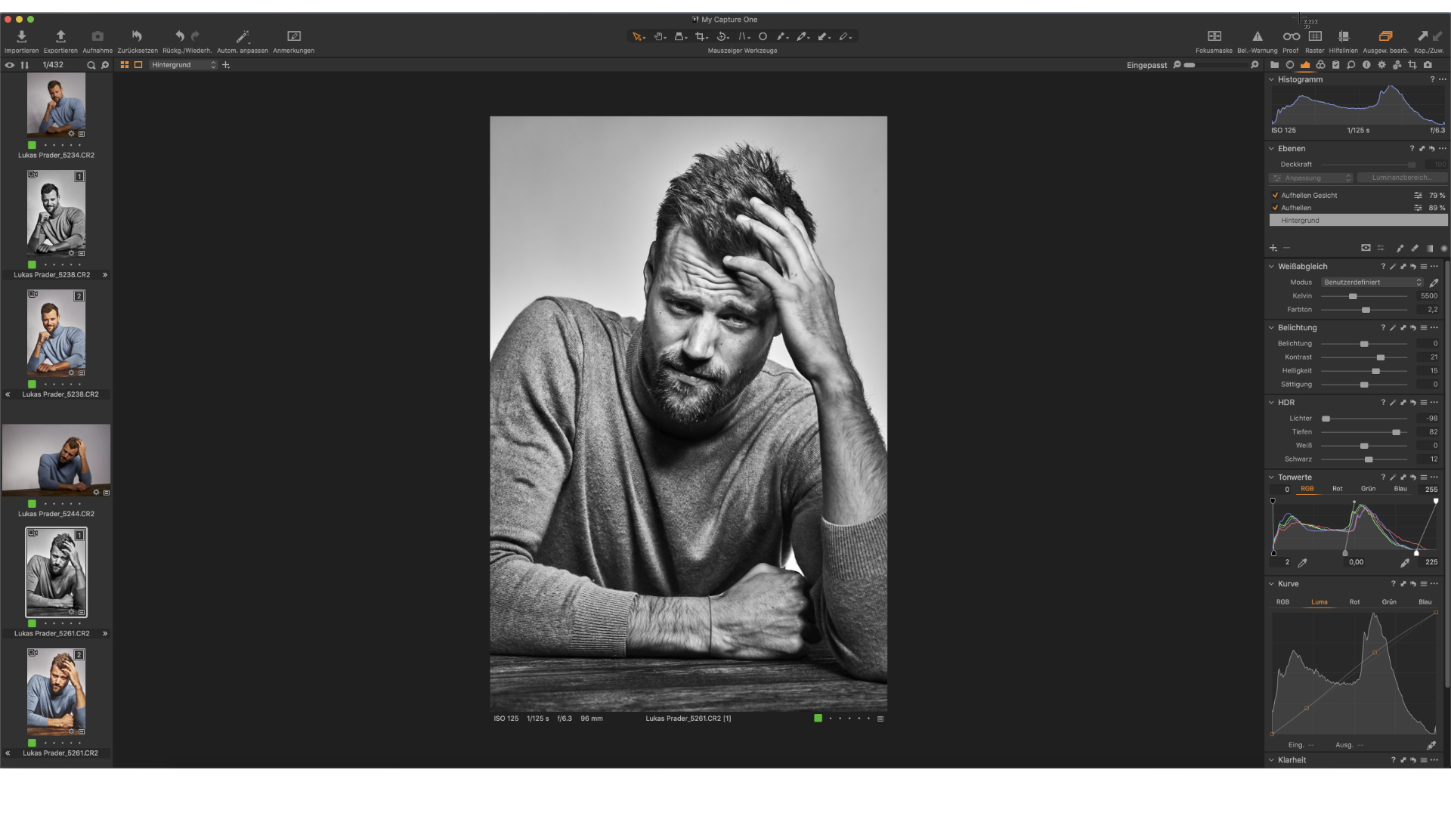Disable the Aufhellen layer checkbox
The image size is (1451, 816).
tap(1275, 208)
